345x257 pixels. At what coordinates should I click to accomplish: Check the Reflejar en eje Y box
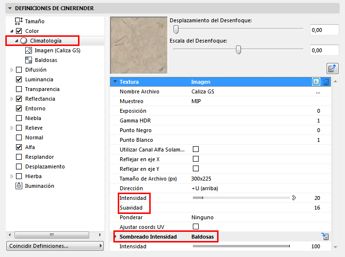point(196,168)
